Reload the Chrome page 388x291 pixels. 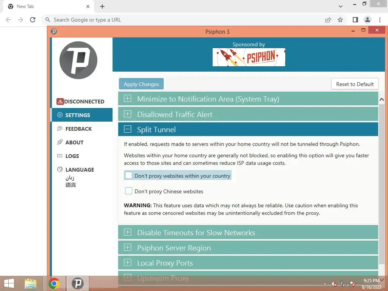point(33,20)
